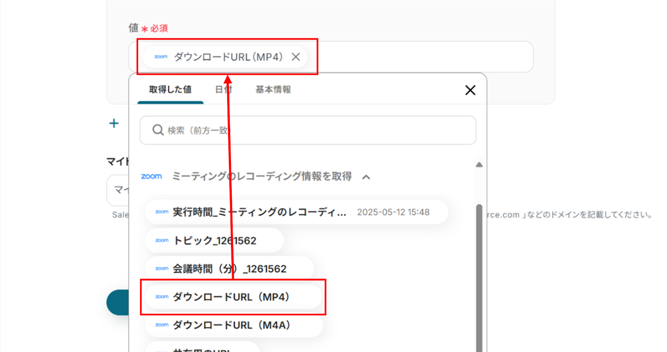Focus the 検索(前方一致) search box

pyautogui.click(x=308, y=130)
